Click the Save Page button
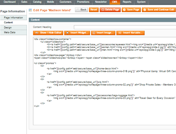Image resolution: width=176 pixels, height=134 pixels. 131,10
